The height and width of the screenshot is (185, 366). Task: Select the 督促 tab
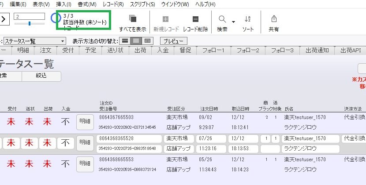(x=185, y=50)
